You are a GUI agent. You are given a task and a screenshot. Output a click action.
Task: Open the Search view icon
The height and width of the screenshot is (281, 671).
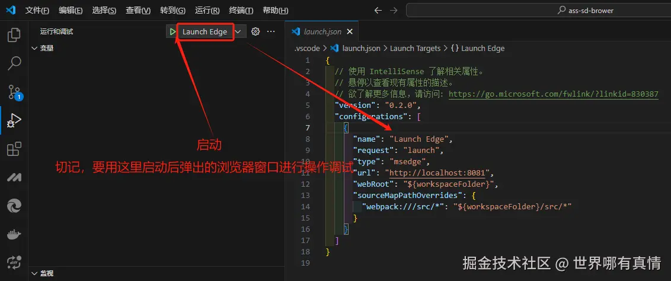14,63
